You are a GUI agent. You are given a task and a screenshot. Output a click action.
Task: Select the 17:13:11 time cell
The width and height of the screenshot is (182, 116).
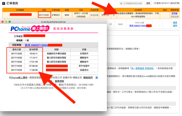[33, 58]
